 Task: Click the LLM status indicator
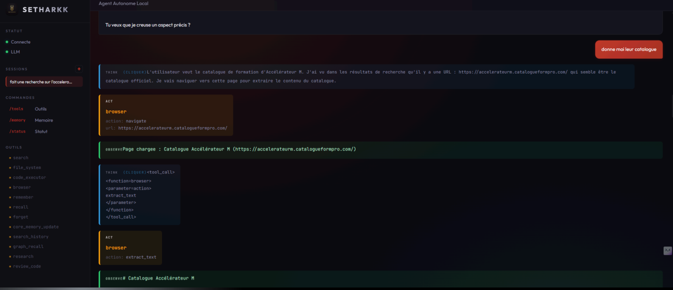pyautogui.click(x=13, y=52)
